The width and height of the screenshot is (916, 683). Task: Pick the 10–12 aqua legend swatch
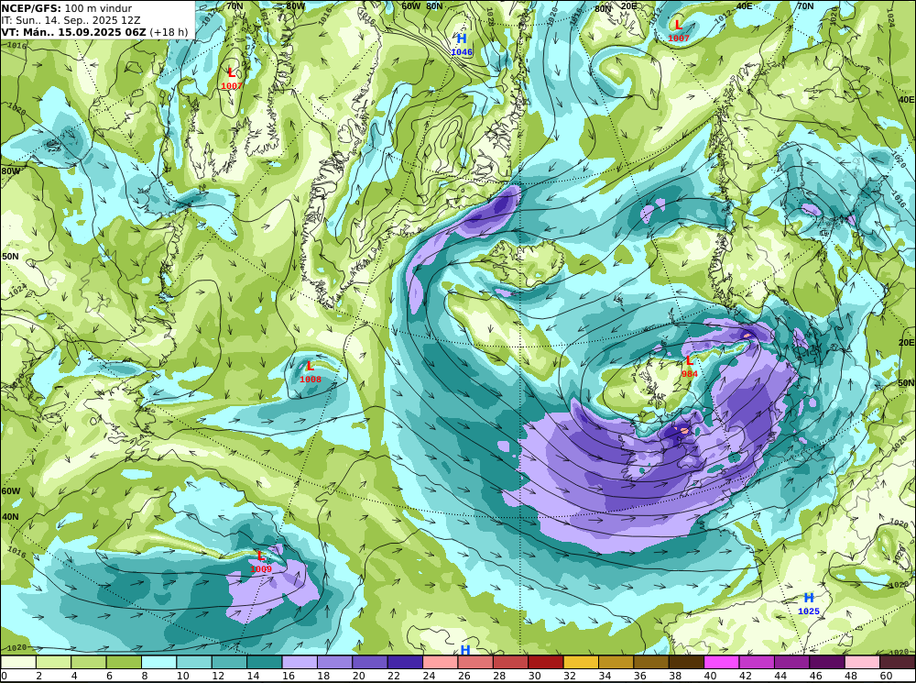coord(194,662)
